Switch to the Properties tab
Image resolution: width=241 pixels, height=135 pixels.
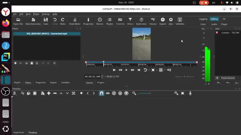(40, 82)
